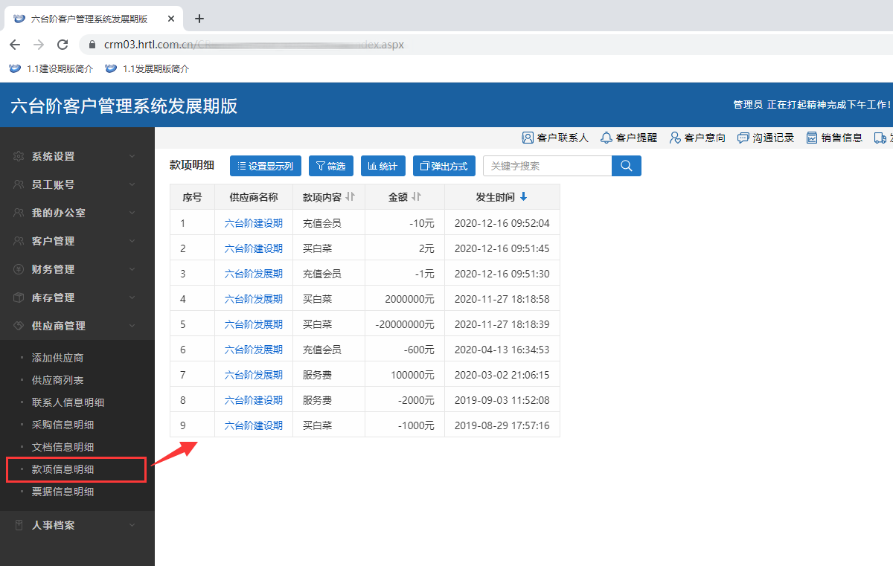This screenshot has width=893, height=566.
Task: Select 供应商列表 submenu item
Action: click(58, 380)
